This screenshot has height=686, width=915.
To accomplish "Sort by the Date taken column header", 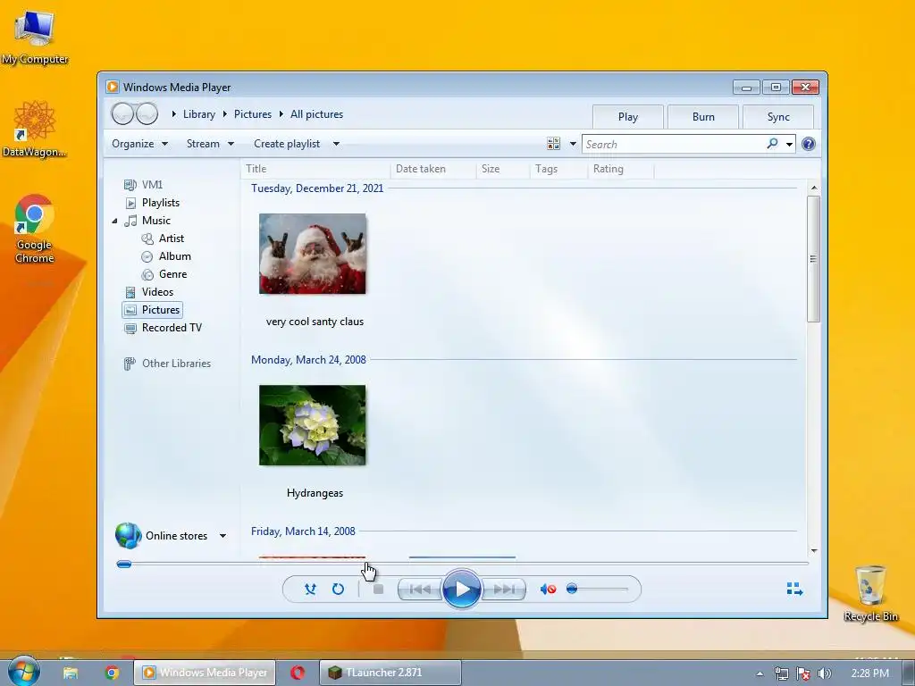I will coord(433,169).
